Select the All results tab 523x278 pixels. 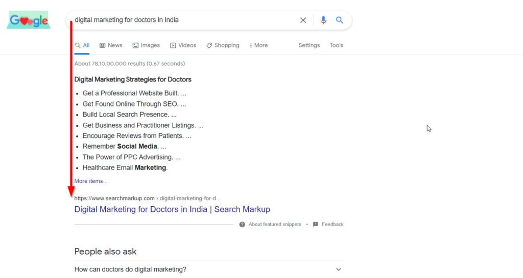(82, 45)
